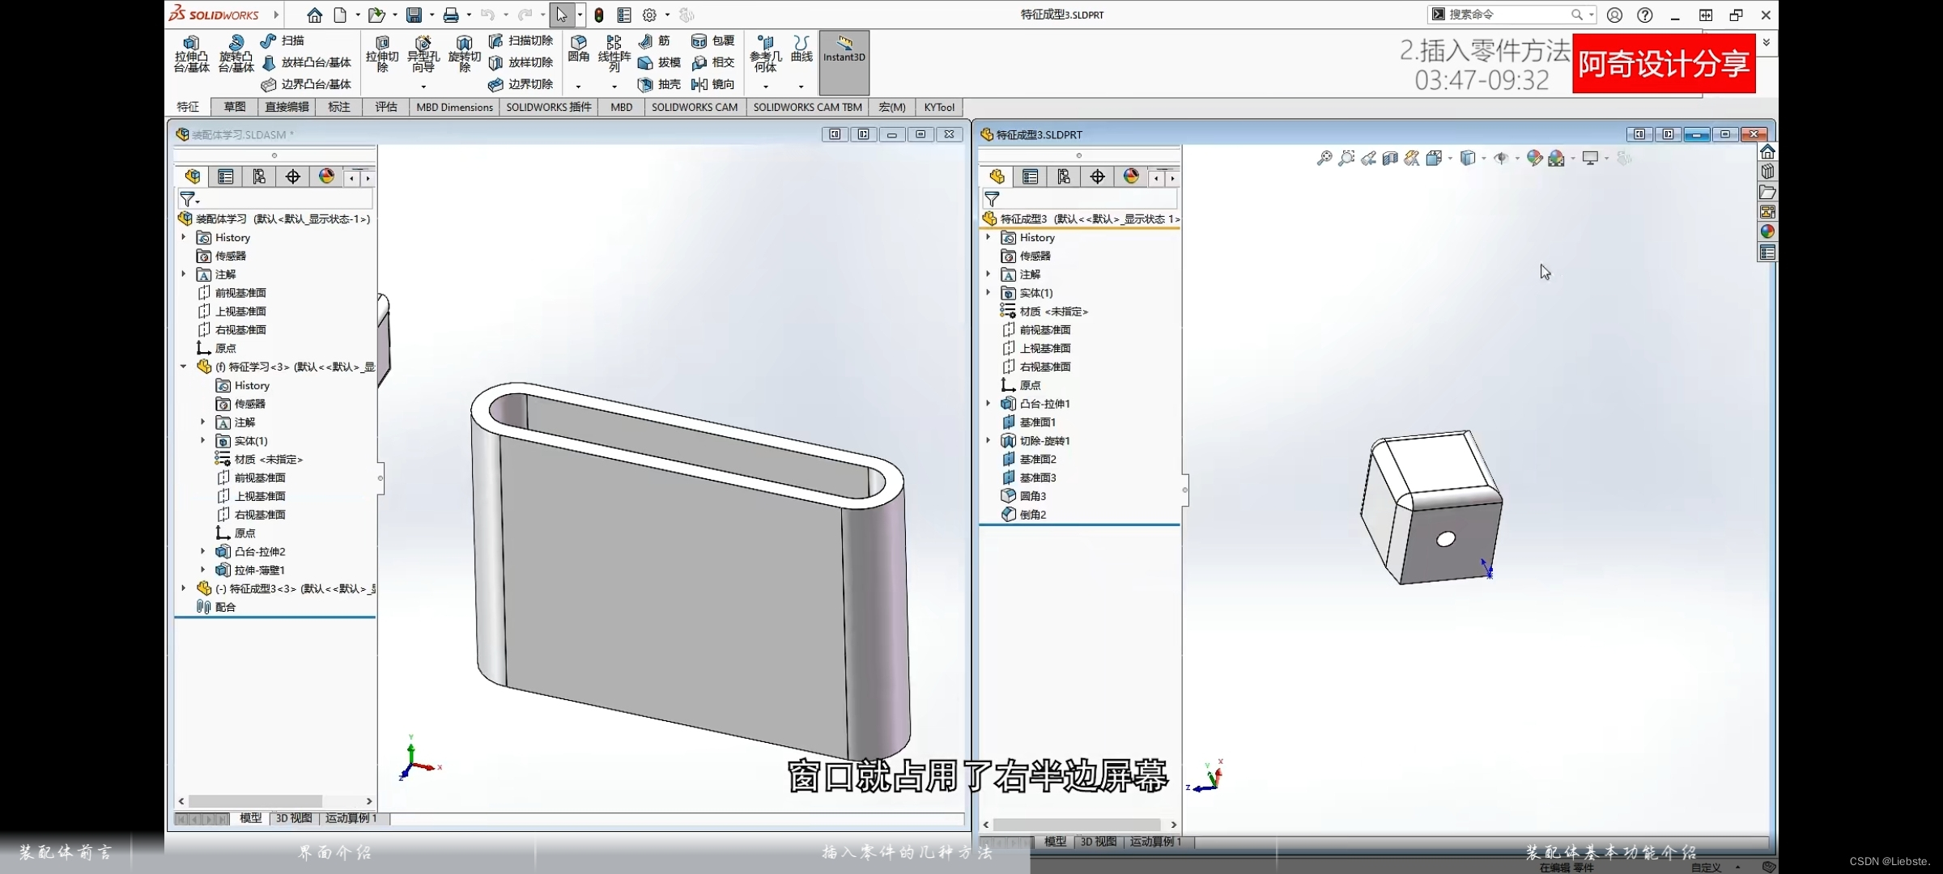The width and height of the screenshot is (1943, 874).
Task: Click the Save icon in the top toolbar
Action: tap(415, 15)
